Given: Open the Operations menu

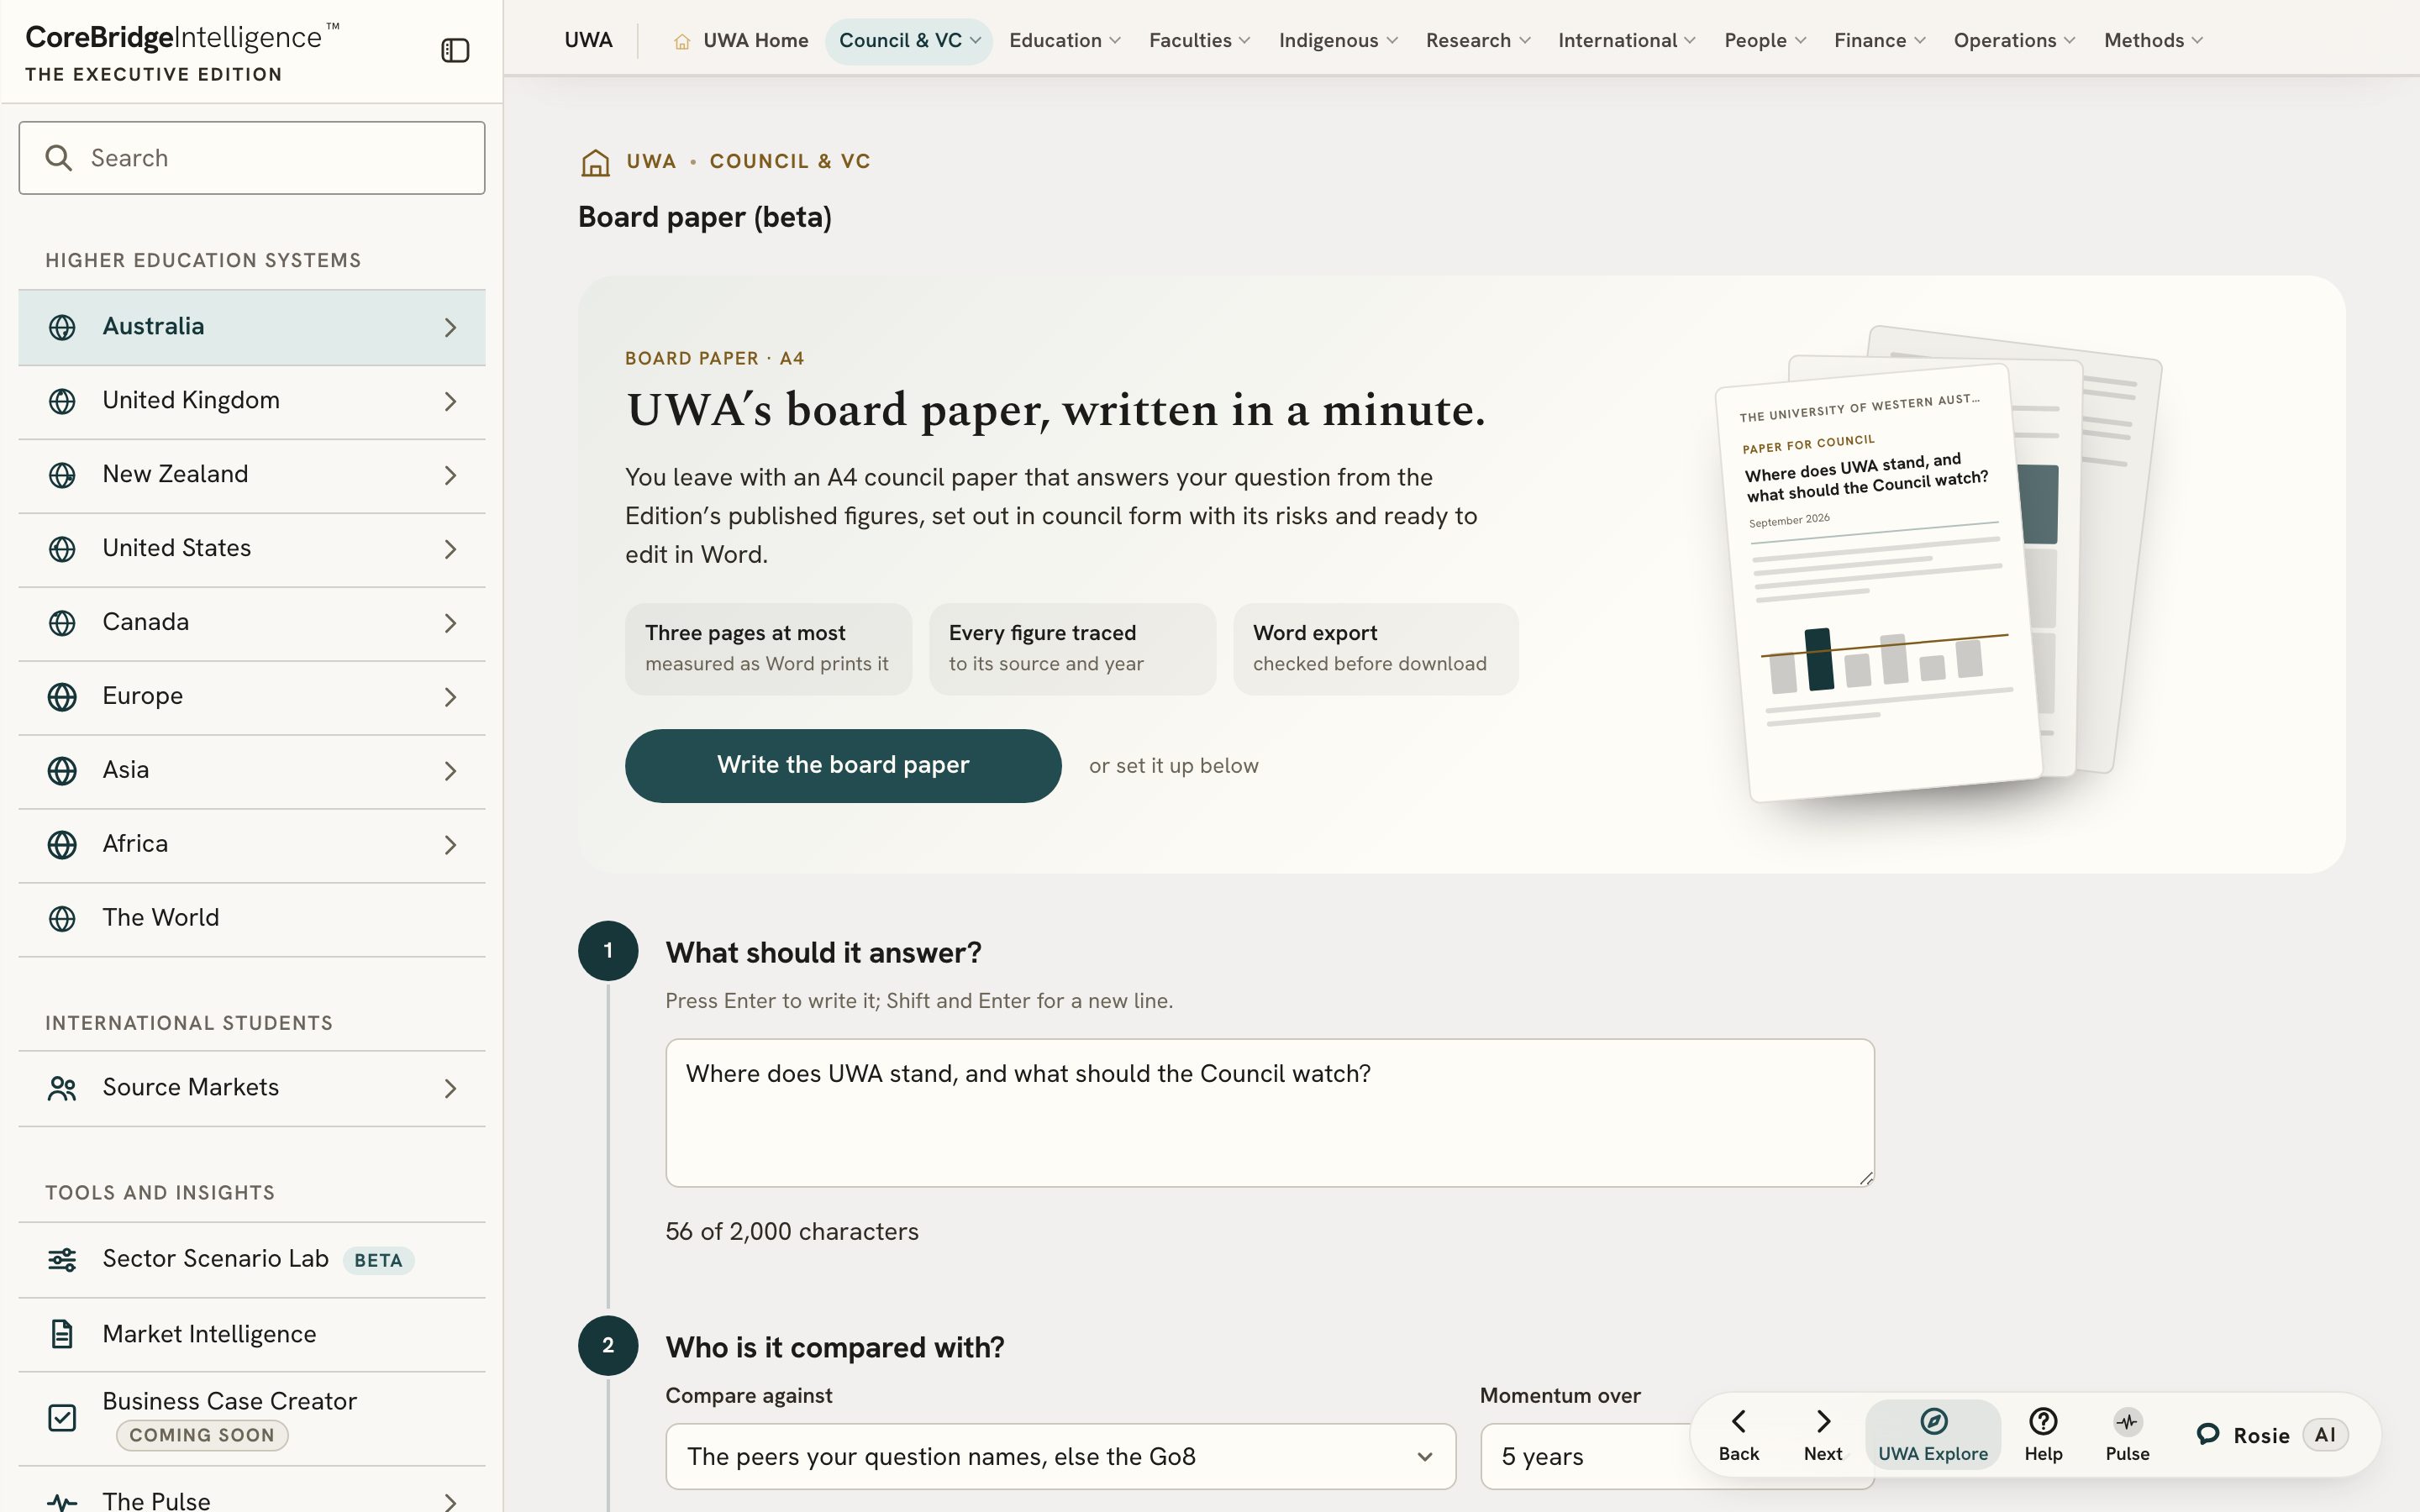Looking at the screenshot, I should pyautogui.click(x=2015, y=41).
